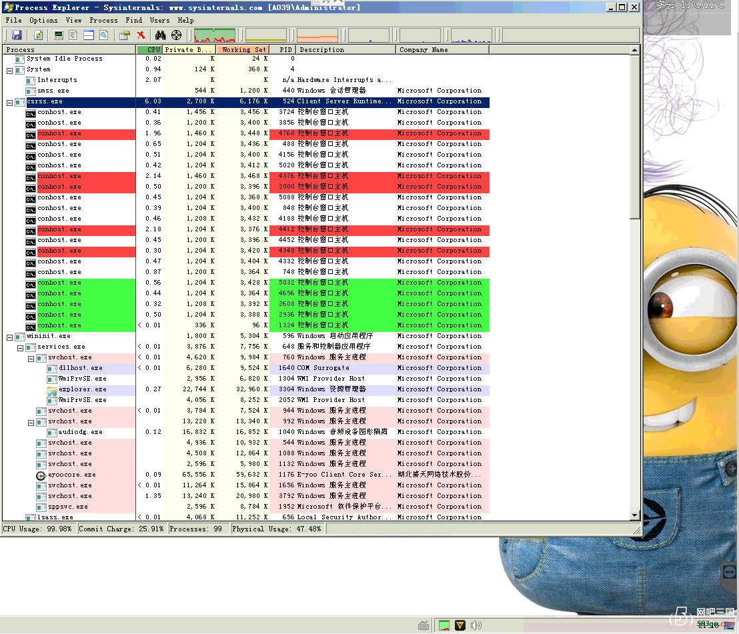Click the Refresh Now toolbar icon

(x=39, y=35)
